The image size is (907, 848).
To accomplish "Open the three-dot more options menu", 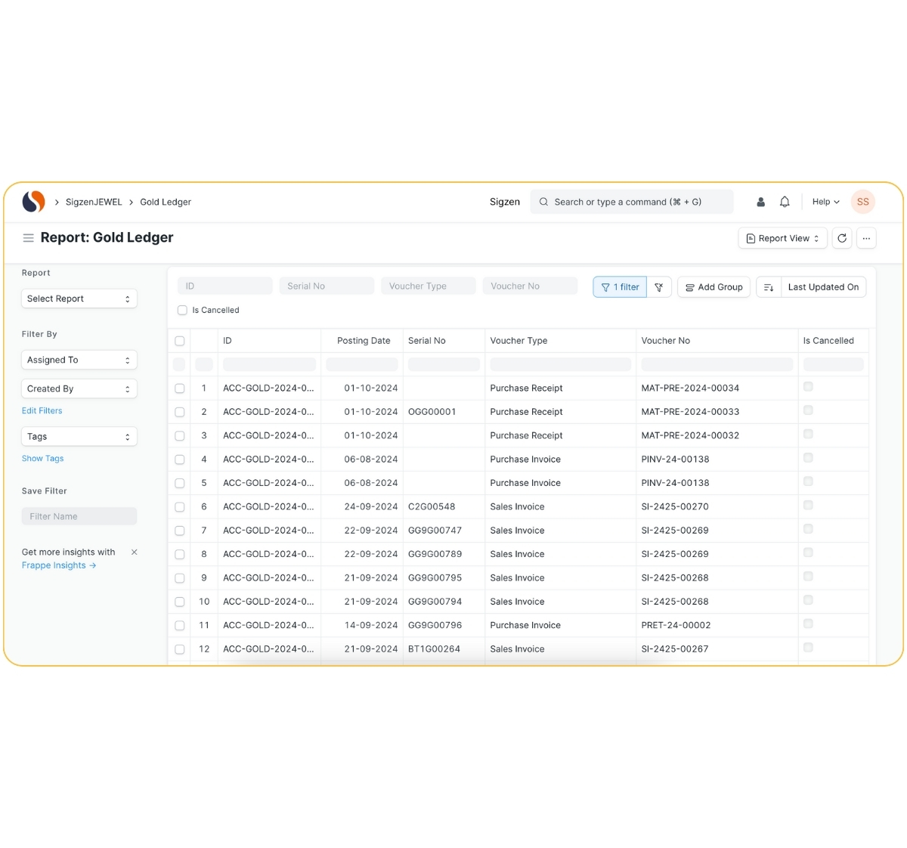I will (866, 238).
